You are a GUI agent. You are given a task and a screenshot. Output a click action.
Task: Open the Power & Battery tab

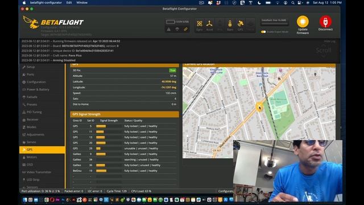click(x=42, y=89)
